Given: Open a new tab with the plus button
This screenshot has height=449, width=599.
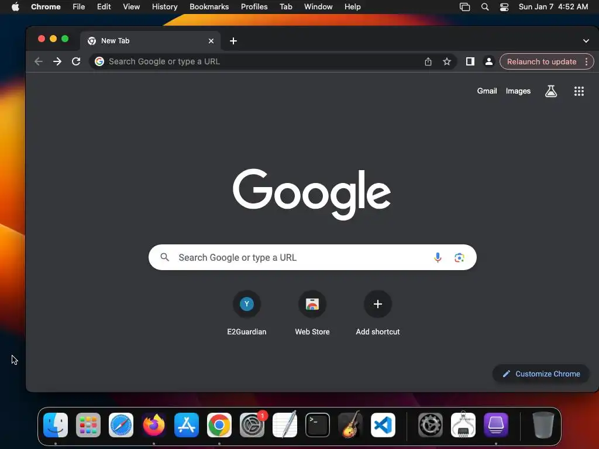Looking at the screenshot, I should (233, 41).
